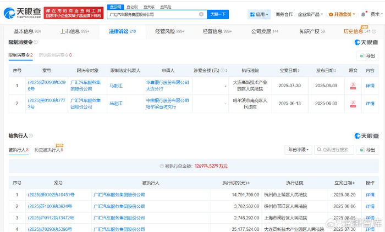Click the Tianyancha logo
This screenshot has height=232, width=385.
23,13
